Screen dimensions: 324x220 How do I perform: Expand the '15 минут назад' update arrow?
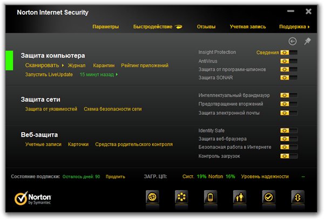click(x=117, y=74)
